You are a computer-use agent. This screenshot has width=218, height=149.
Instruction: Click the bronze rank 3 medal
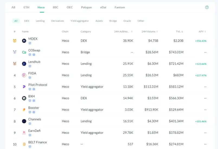(x=15, y=64)
